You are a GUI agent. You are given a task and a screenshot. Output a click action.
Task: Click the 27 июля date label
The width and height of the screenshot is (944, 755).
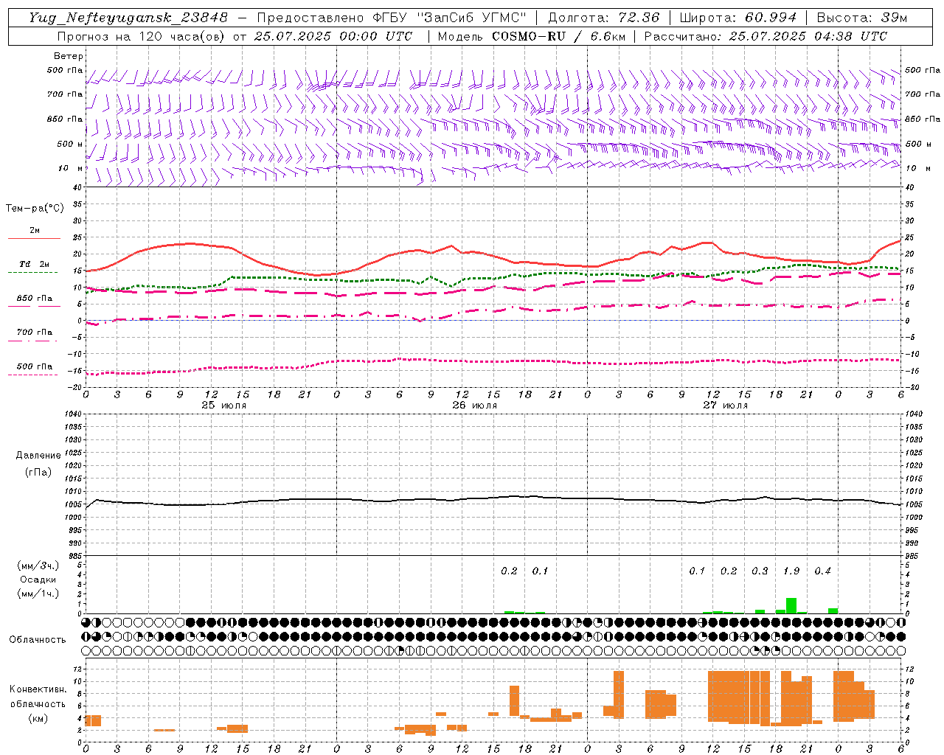(x=726, y=405)
